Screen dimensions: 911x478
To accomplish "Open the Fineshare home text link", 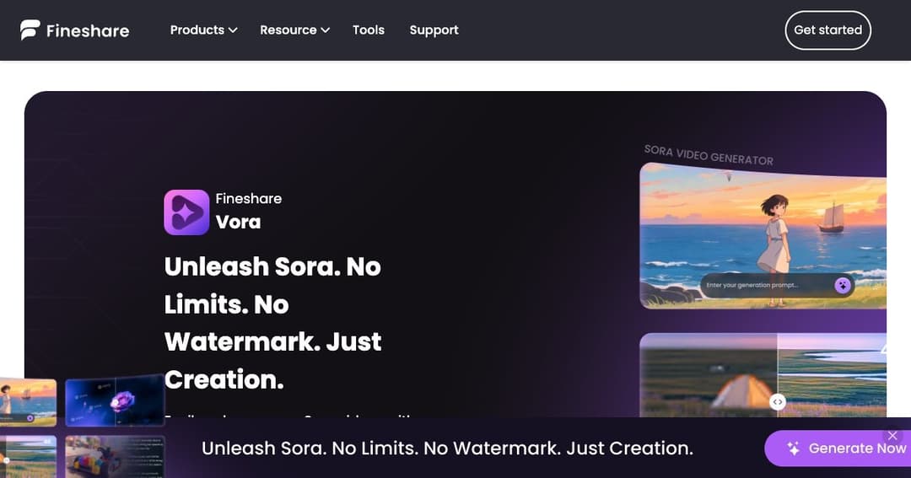I will click(88, 31).
